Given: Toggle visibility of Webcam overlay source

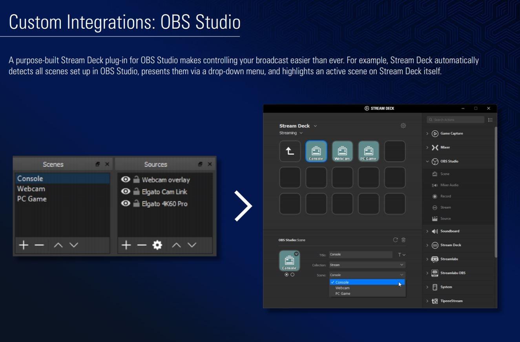Looking at the screenshot, I should tap(126, 179).
